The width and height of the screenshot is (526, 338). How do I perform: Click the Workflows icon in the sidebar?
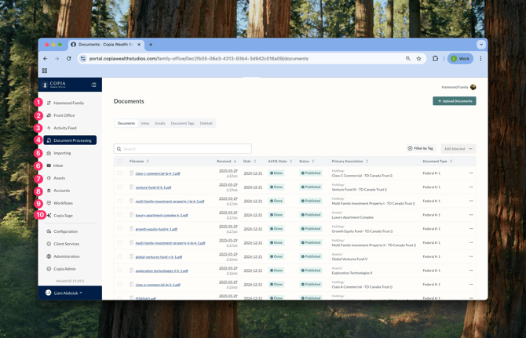pyautogui.click(x=49, y=203)
